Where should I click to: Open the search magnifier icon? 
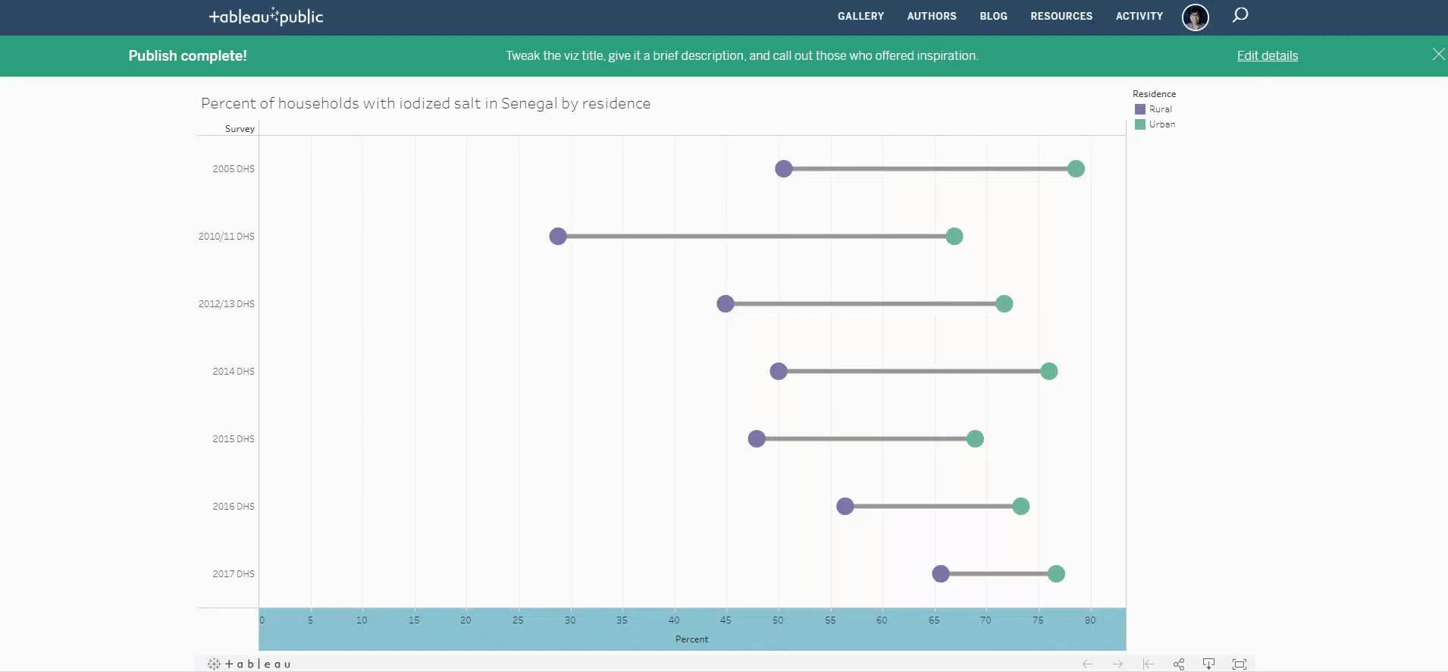pyautogui.click(x=1240, y=15)
